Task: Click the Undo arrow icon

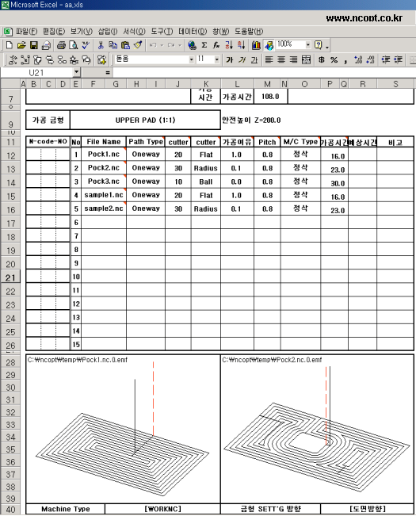Action: (x=153, y=45)
